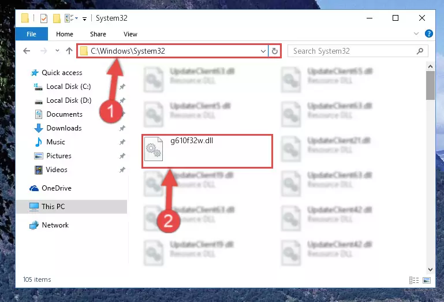The width and height of the screenshot is (444, 302).
Task: Click the Search System32 field
Action: pyautogui.click(x=357, y=51)
